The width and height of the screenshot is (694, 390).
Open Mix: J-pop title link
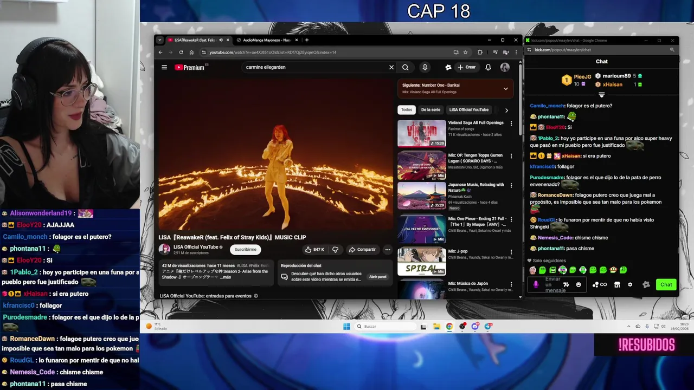(x=458, y=251)
